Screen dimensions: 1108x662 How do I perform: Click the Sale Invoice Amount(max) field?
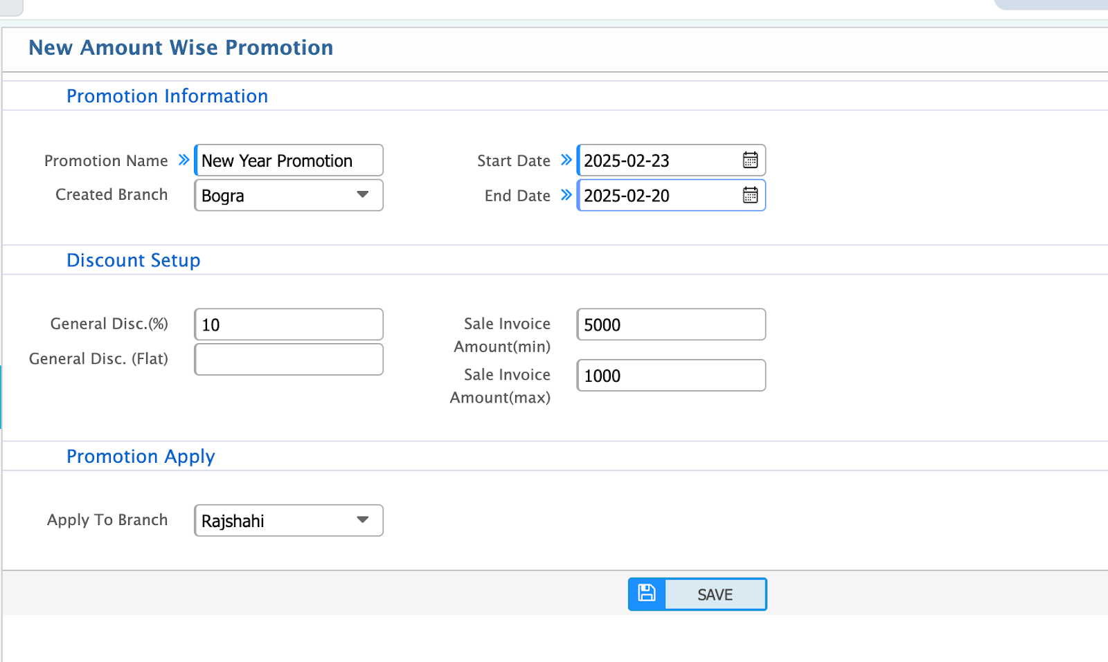[670, 375]
